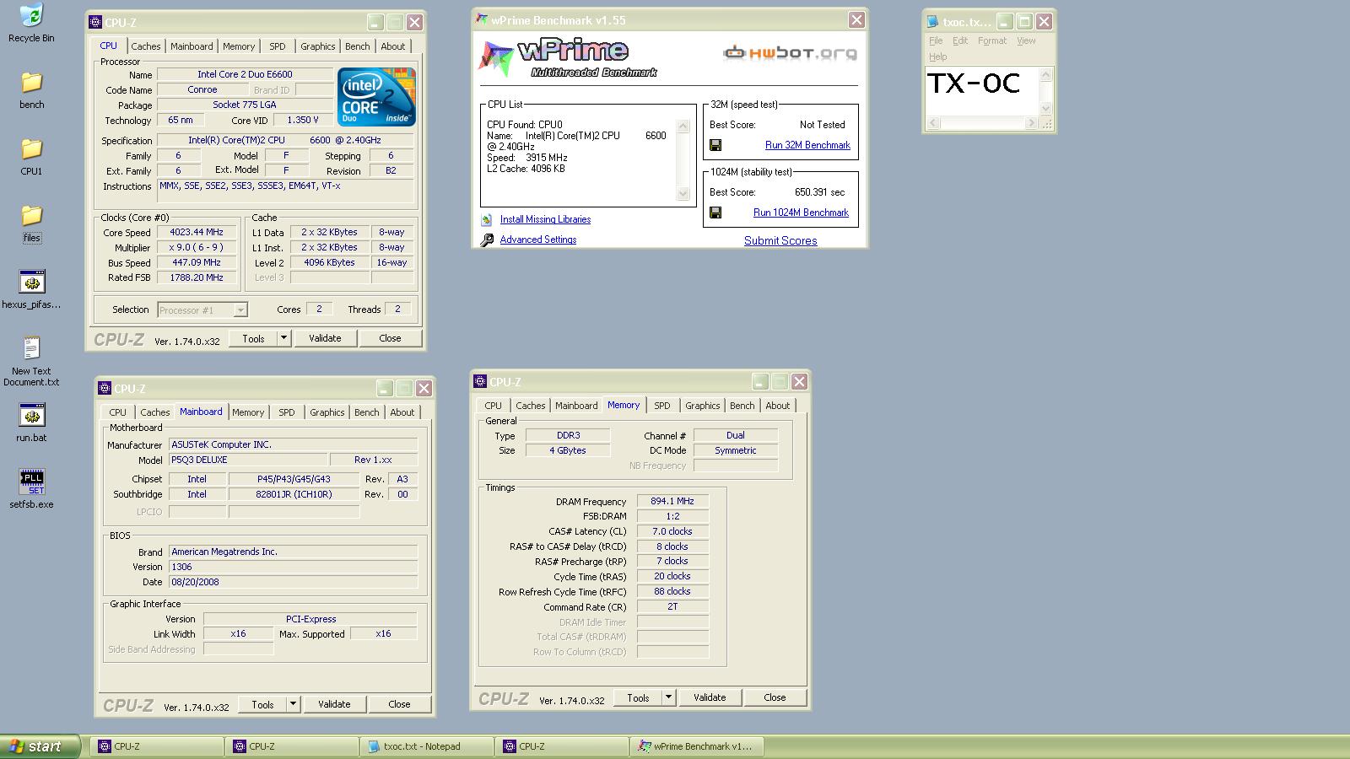Image resolution: width=1350 pixels, height=759 pixels.
Task: Click the save icon beside Run 1024M Benchmark
Action: [715, 213]
